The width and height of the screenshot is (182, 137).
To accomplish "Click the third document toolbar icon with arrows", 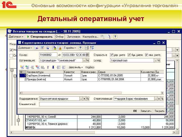I will click(x=48, y=48).
